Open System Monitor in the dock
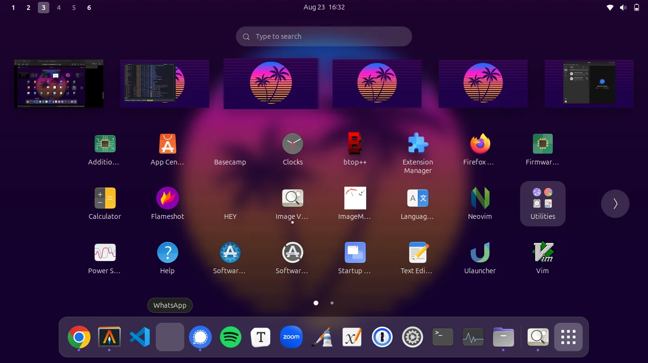The image size is (648, 363). [473, 337]
